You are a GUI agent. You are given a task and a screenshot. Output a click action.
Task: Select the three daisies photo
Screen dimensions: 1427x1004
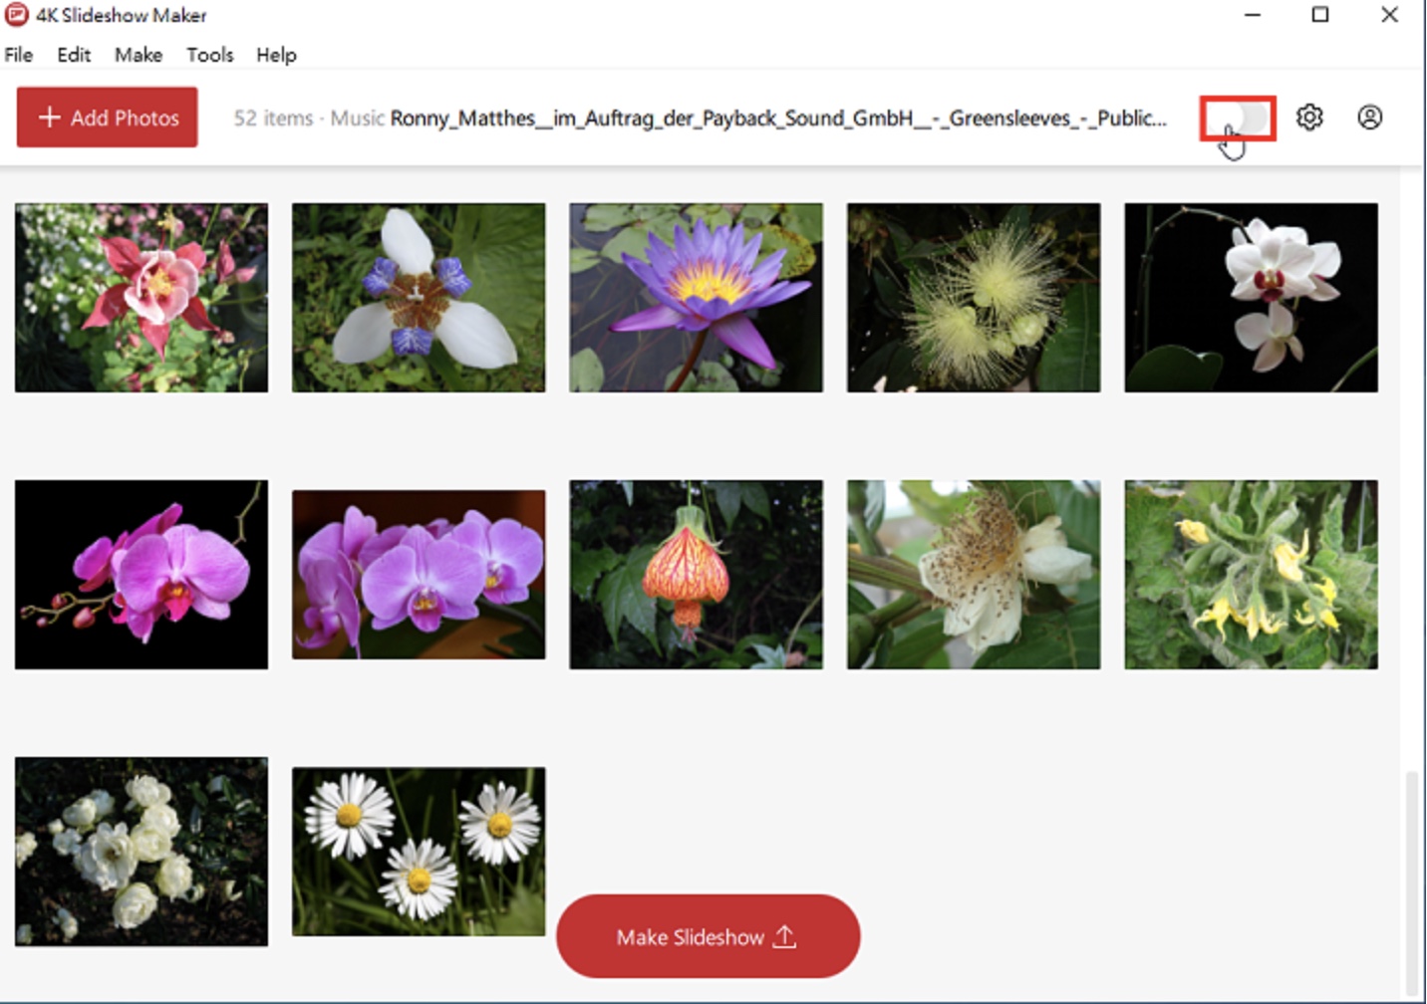pyautogui.click(x=419, y=852)
